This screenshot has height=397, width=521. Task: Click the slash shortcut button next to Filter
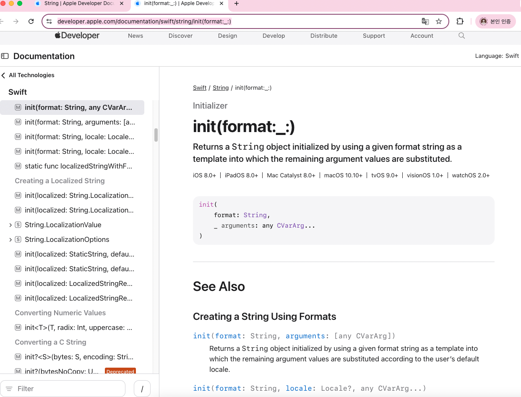[142, 389]
